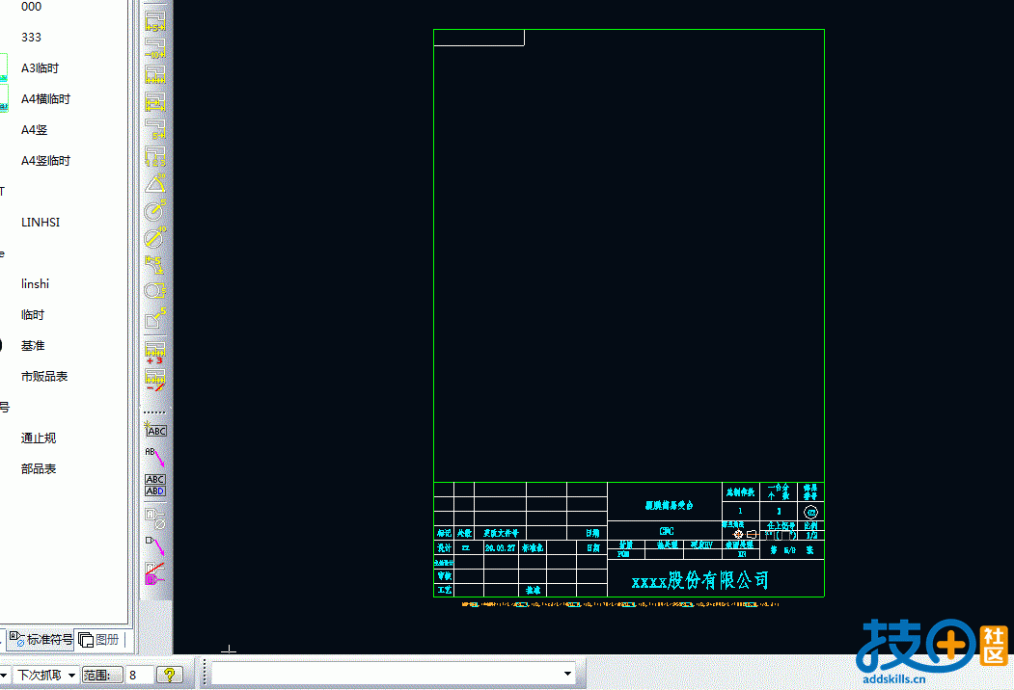The width and height of the screenshot is (1014, 690).
Task: Select the A4竖 template
Action: pos(35,130)
